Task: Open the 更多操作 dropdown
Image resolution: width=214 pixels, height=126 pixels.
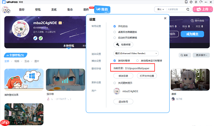Action: [201, 55]
